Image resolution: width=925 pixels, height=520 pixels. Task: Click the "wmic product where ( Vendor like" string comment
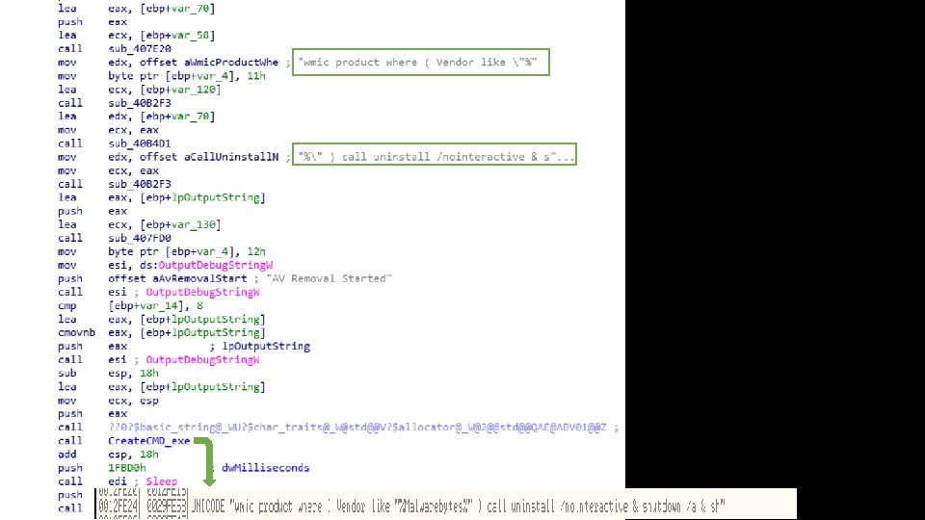pyautogui.click(x=417, y=63)
